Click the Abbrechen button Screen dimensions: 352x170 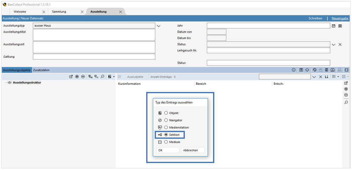[193, 150]
